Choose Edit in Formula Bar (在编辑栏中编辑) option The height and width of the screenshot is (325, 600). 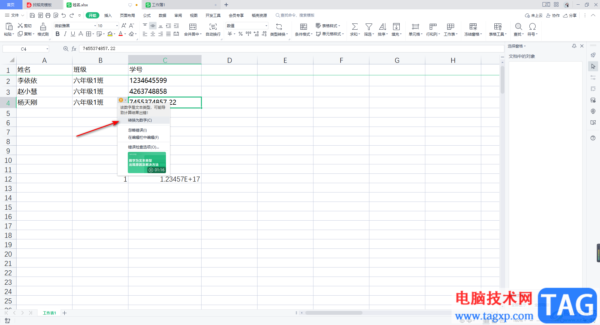pos(144,137)
